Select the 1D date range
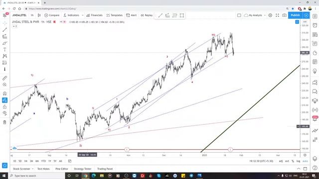Image resolution: width=319 pixels, height=179 pixels. click(14, 161)
